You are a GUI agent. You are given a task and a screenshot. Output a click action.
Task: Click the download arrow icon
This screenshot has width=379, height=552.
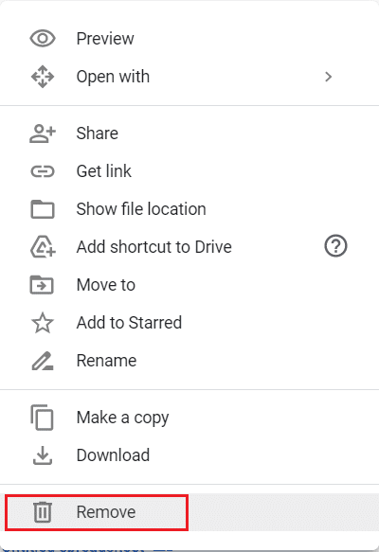(x=43, y=455)
